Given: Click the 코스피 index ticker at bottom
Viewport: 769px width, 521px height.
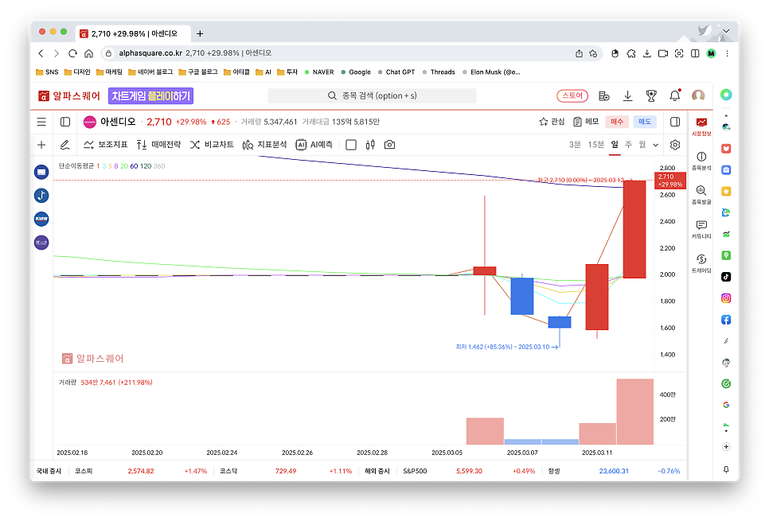Looking at the screenshot, I should click(x=140, y=471).
